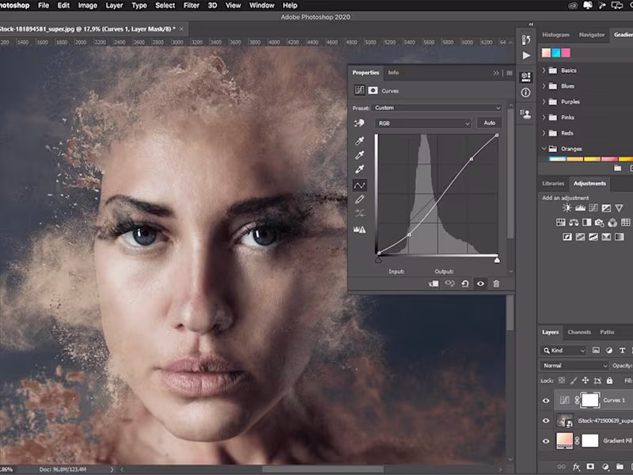
Task: Click the Auto button in Curves
Action: tap(489, 123)
